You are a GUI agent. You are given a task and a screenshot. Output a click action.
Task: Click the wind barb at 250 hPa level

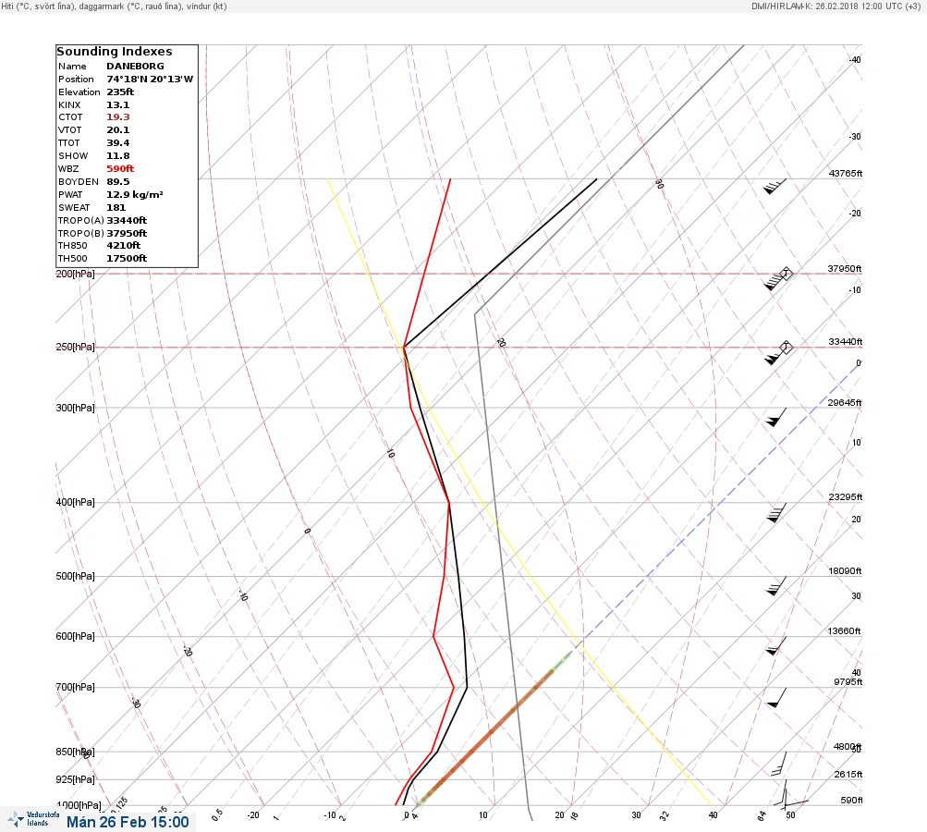click(775, 355)
